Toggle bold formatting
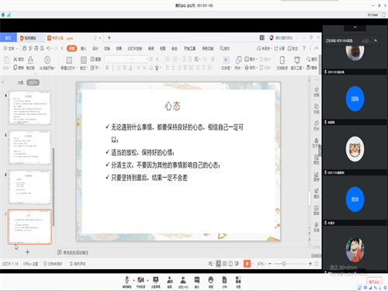This screenshot has width=388, height=291. coord(107,68)
